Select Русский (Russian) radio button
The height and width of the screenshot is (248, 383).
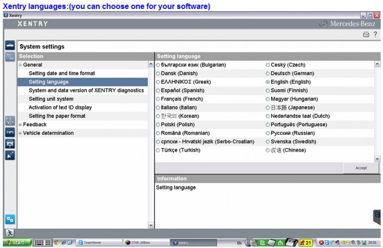268,133
